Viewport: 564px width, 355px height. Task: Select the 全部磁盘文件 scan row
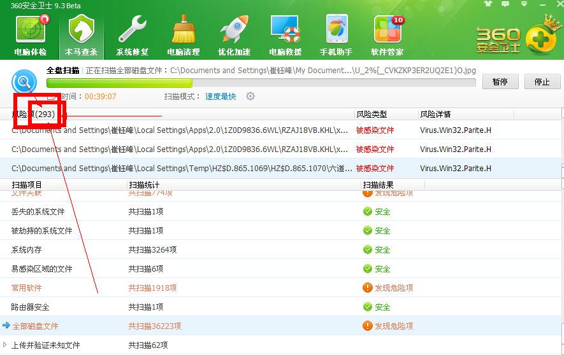tap(280, 326)
